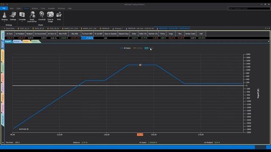Toggle the third legend box series

(x=147, y=48)
